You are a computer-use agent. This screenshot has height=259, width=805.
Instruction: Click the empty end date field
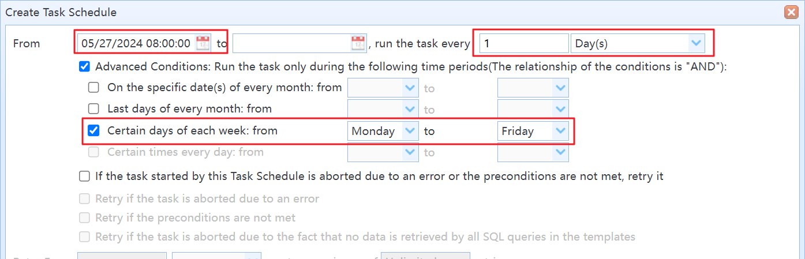point(291,43)
